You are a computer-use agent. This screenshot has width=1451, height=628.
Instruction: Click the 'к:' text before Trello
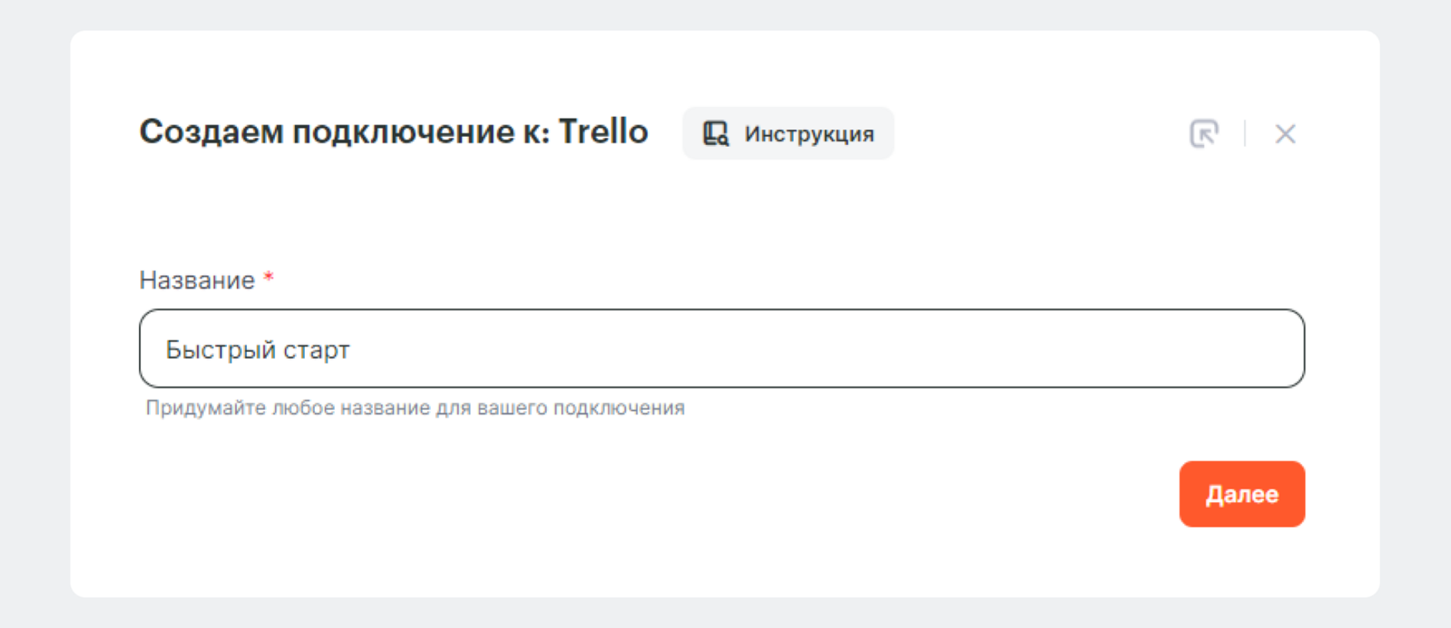[x=536, y=132]
